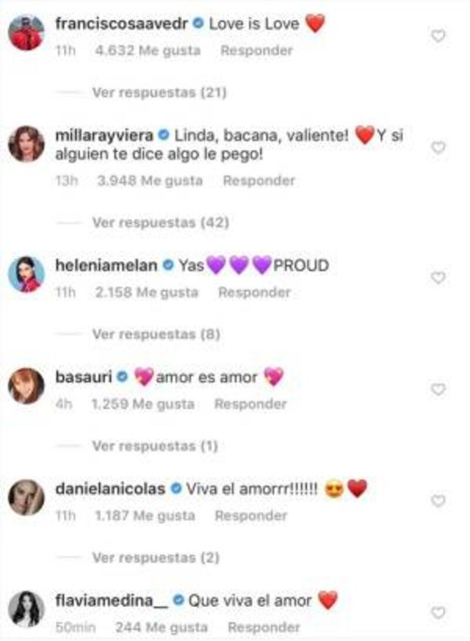
Task: Show the 8 replies to heleniamelan
Action: tap(156, 334)
